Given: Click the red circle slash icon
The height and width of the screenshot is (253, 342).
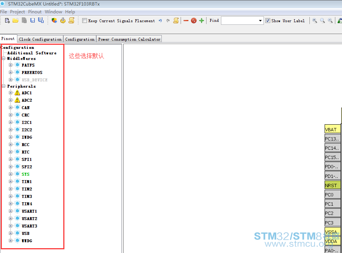Looking at the screenshot, I should click(x=194, y=20).
